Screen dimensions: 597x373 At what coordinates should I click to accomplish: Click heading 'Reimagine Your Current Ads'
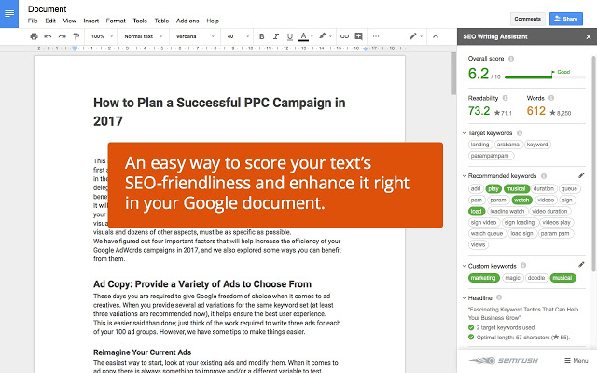tap(143, 352)
